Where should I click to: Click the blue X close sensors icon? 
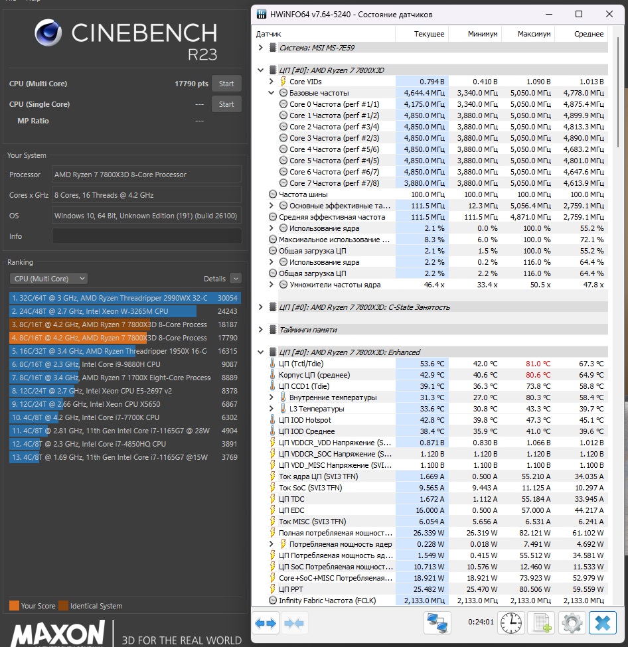tap(603, 623)
